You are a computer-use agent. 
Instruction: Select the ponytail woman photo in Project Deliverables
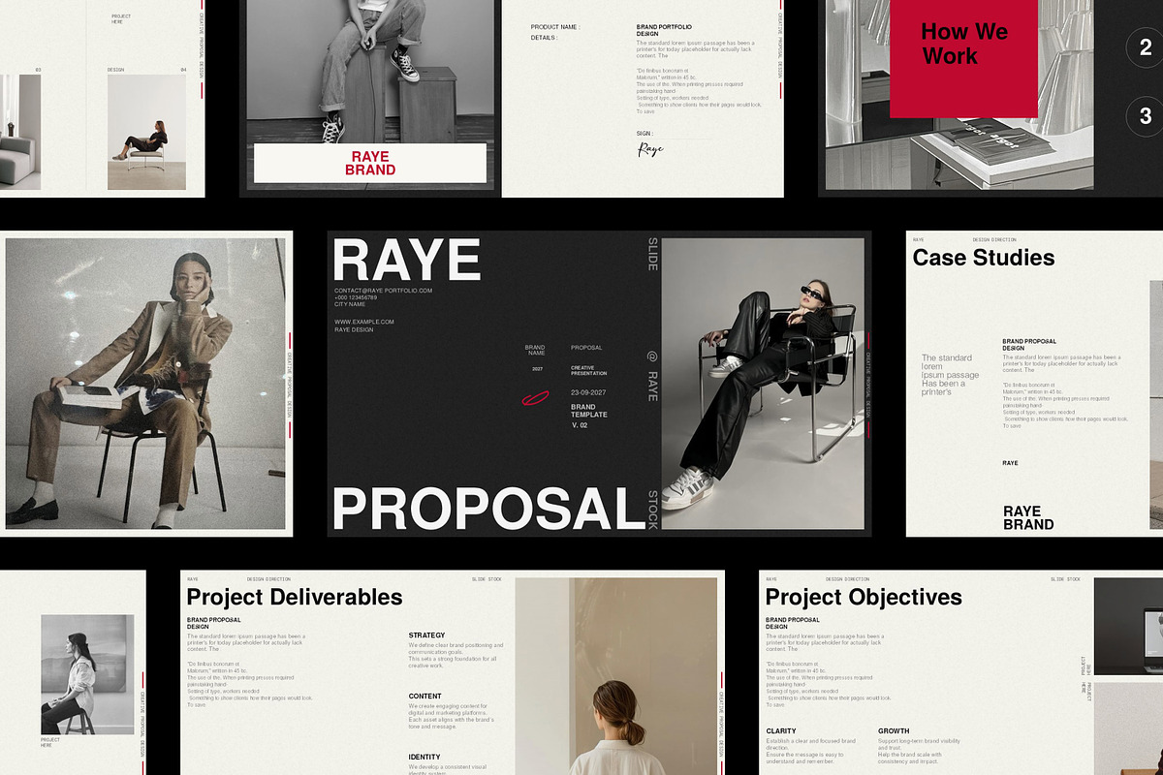[x=615, y=676]
